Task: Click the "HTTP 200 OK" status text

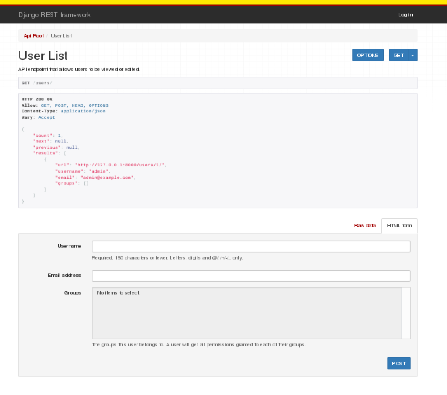Action: 37,99
